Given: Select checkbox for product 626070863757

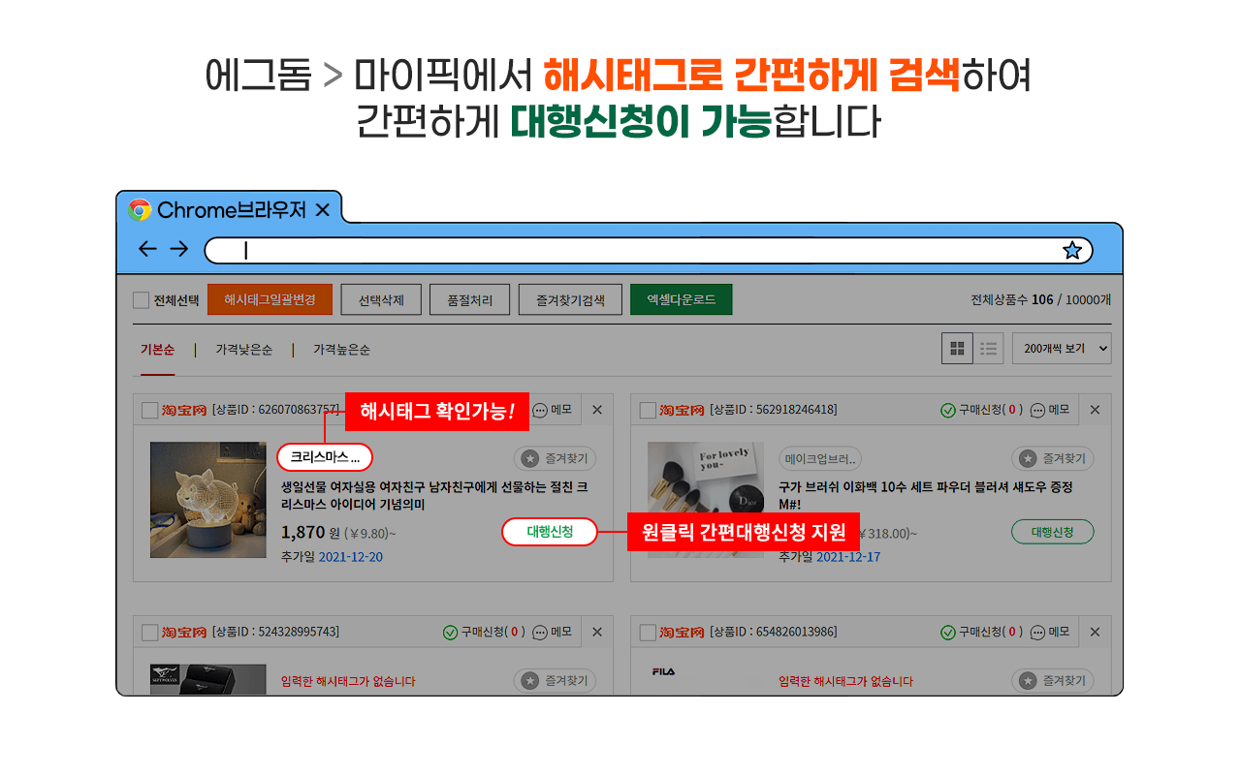Looking at the screenshot, I should tap(149, 411).
